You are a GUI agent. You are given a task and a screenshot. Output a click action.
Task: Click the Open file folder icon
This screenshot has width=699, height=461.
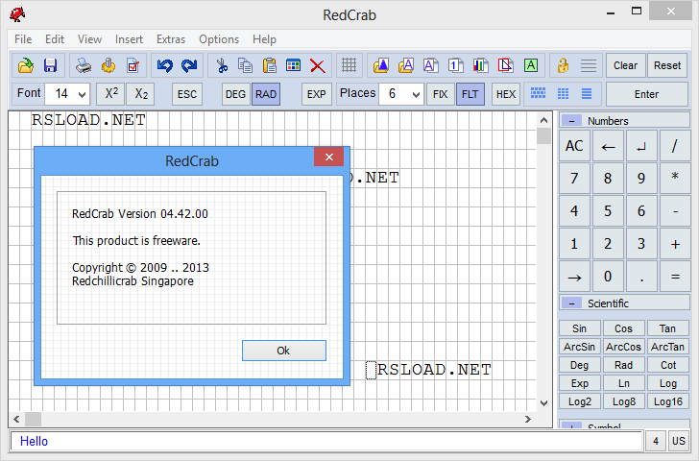pyautogui.click(x=25, y=65)
